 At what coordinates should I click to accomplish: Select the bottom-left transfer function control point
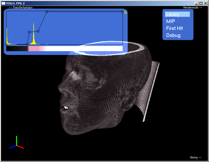pyautogui.click(x=6, y=45)
